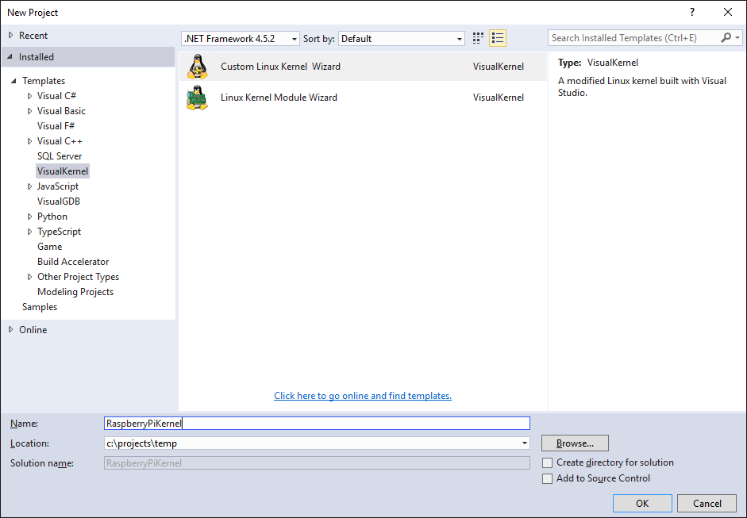Switch templates to small icons view
Image resolution: width=747 pixels, height=518 pixels.
[478, 38]
